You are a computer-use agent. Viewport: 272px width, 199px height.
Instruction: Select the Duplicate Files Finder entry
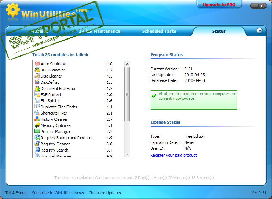(x=59, y=107)
